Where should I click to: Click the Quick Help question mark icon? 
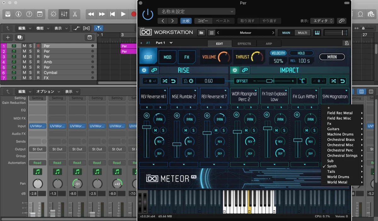pos(29,14)
